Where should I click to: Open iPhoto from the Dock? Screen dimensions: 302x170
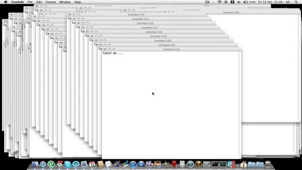point(157,164)
